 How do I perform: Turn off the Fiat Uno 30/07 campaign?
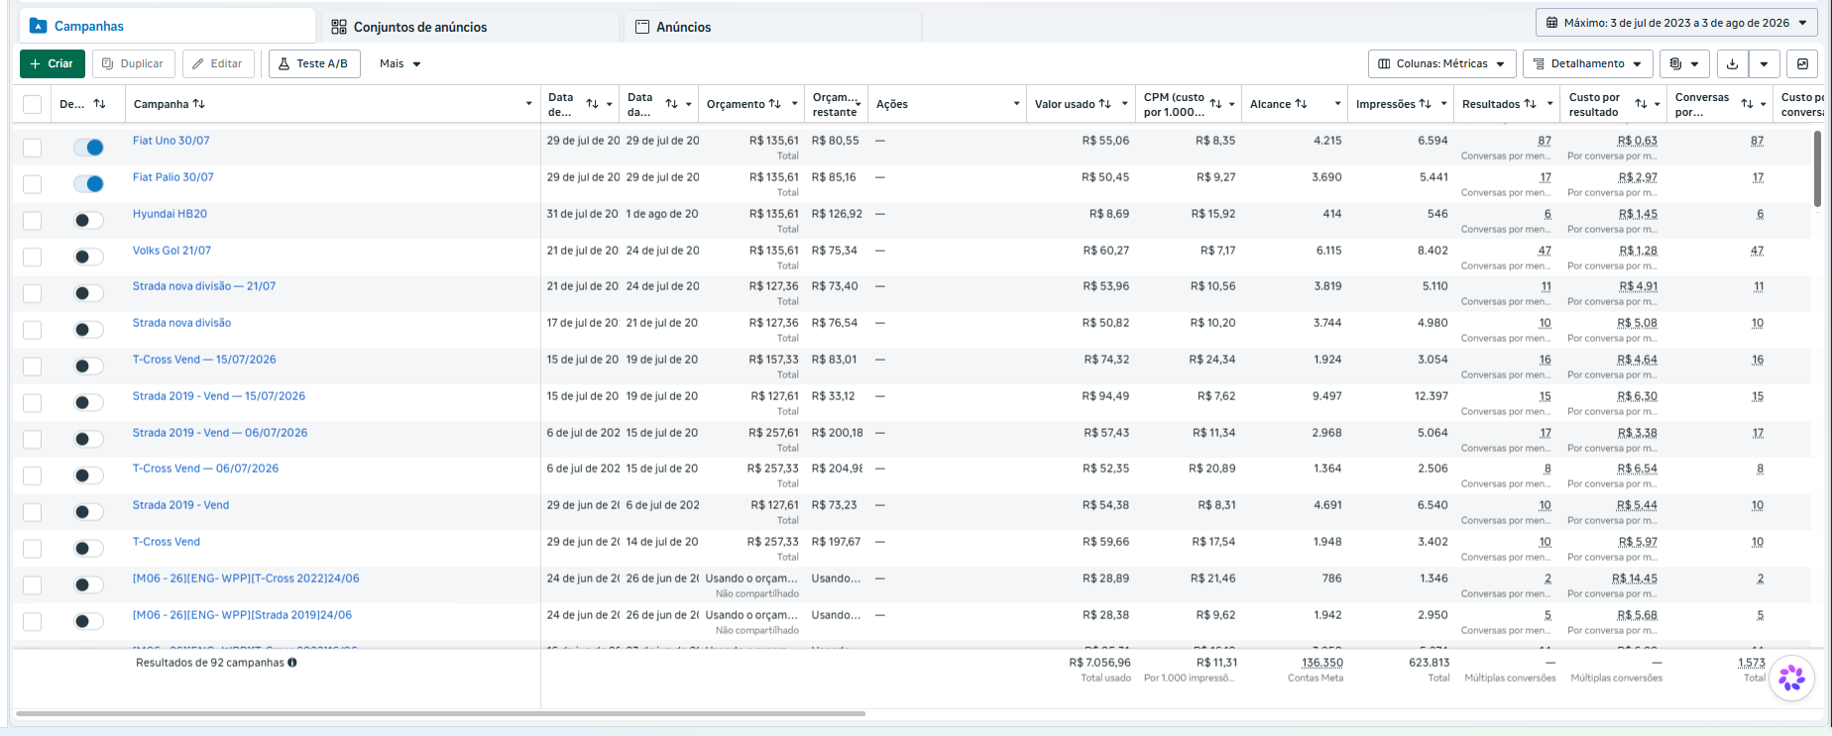[x=88, y=148]
